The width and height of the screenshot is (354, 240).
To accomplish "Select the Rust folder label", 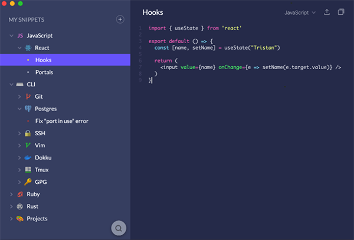I will [x=32, y=206].
